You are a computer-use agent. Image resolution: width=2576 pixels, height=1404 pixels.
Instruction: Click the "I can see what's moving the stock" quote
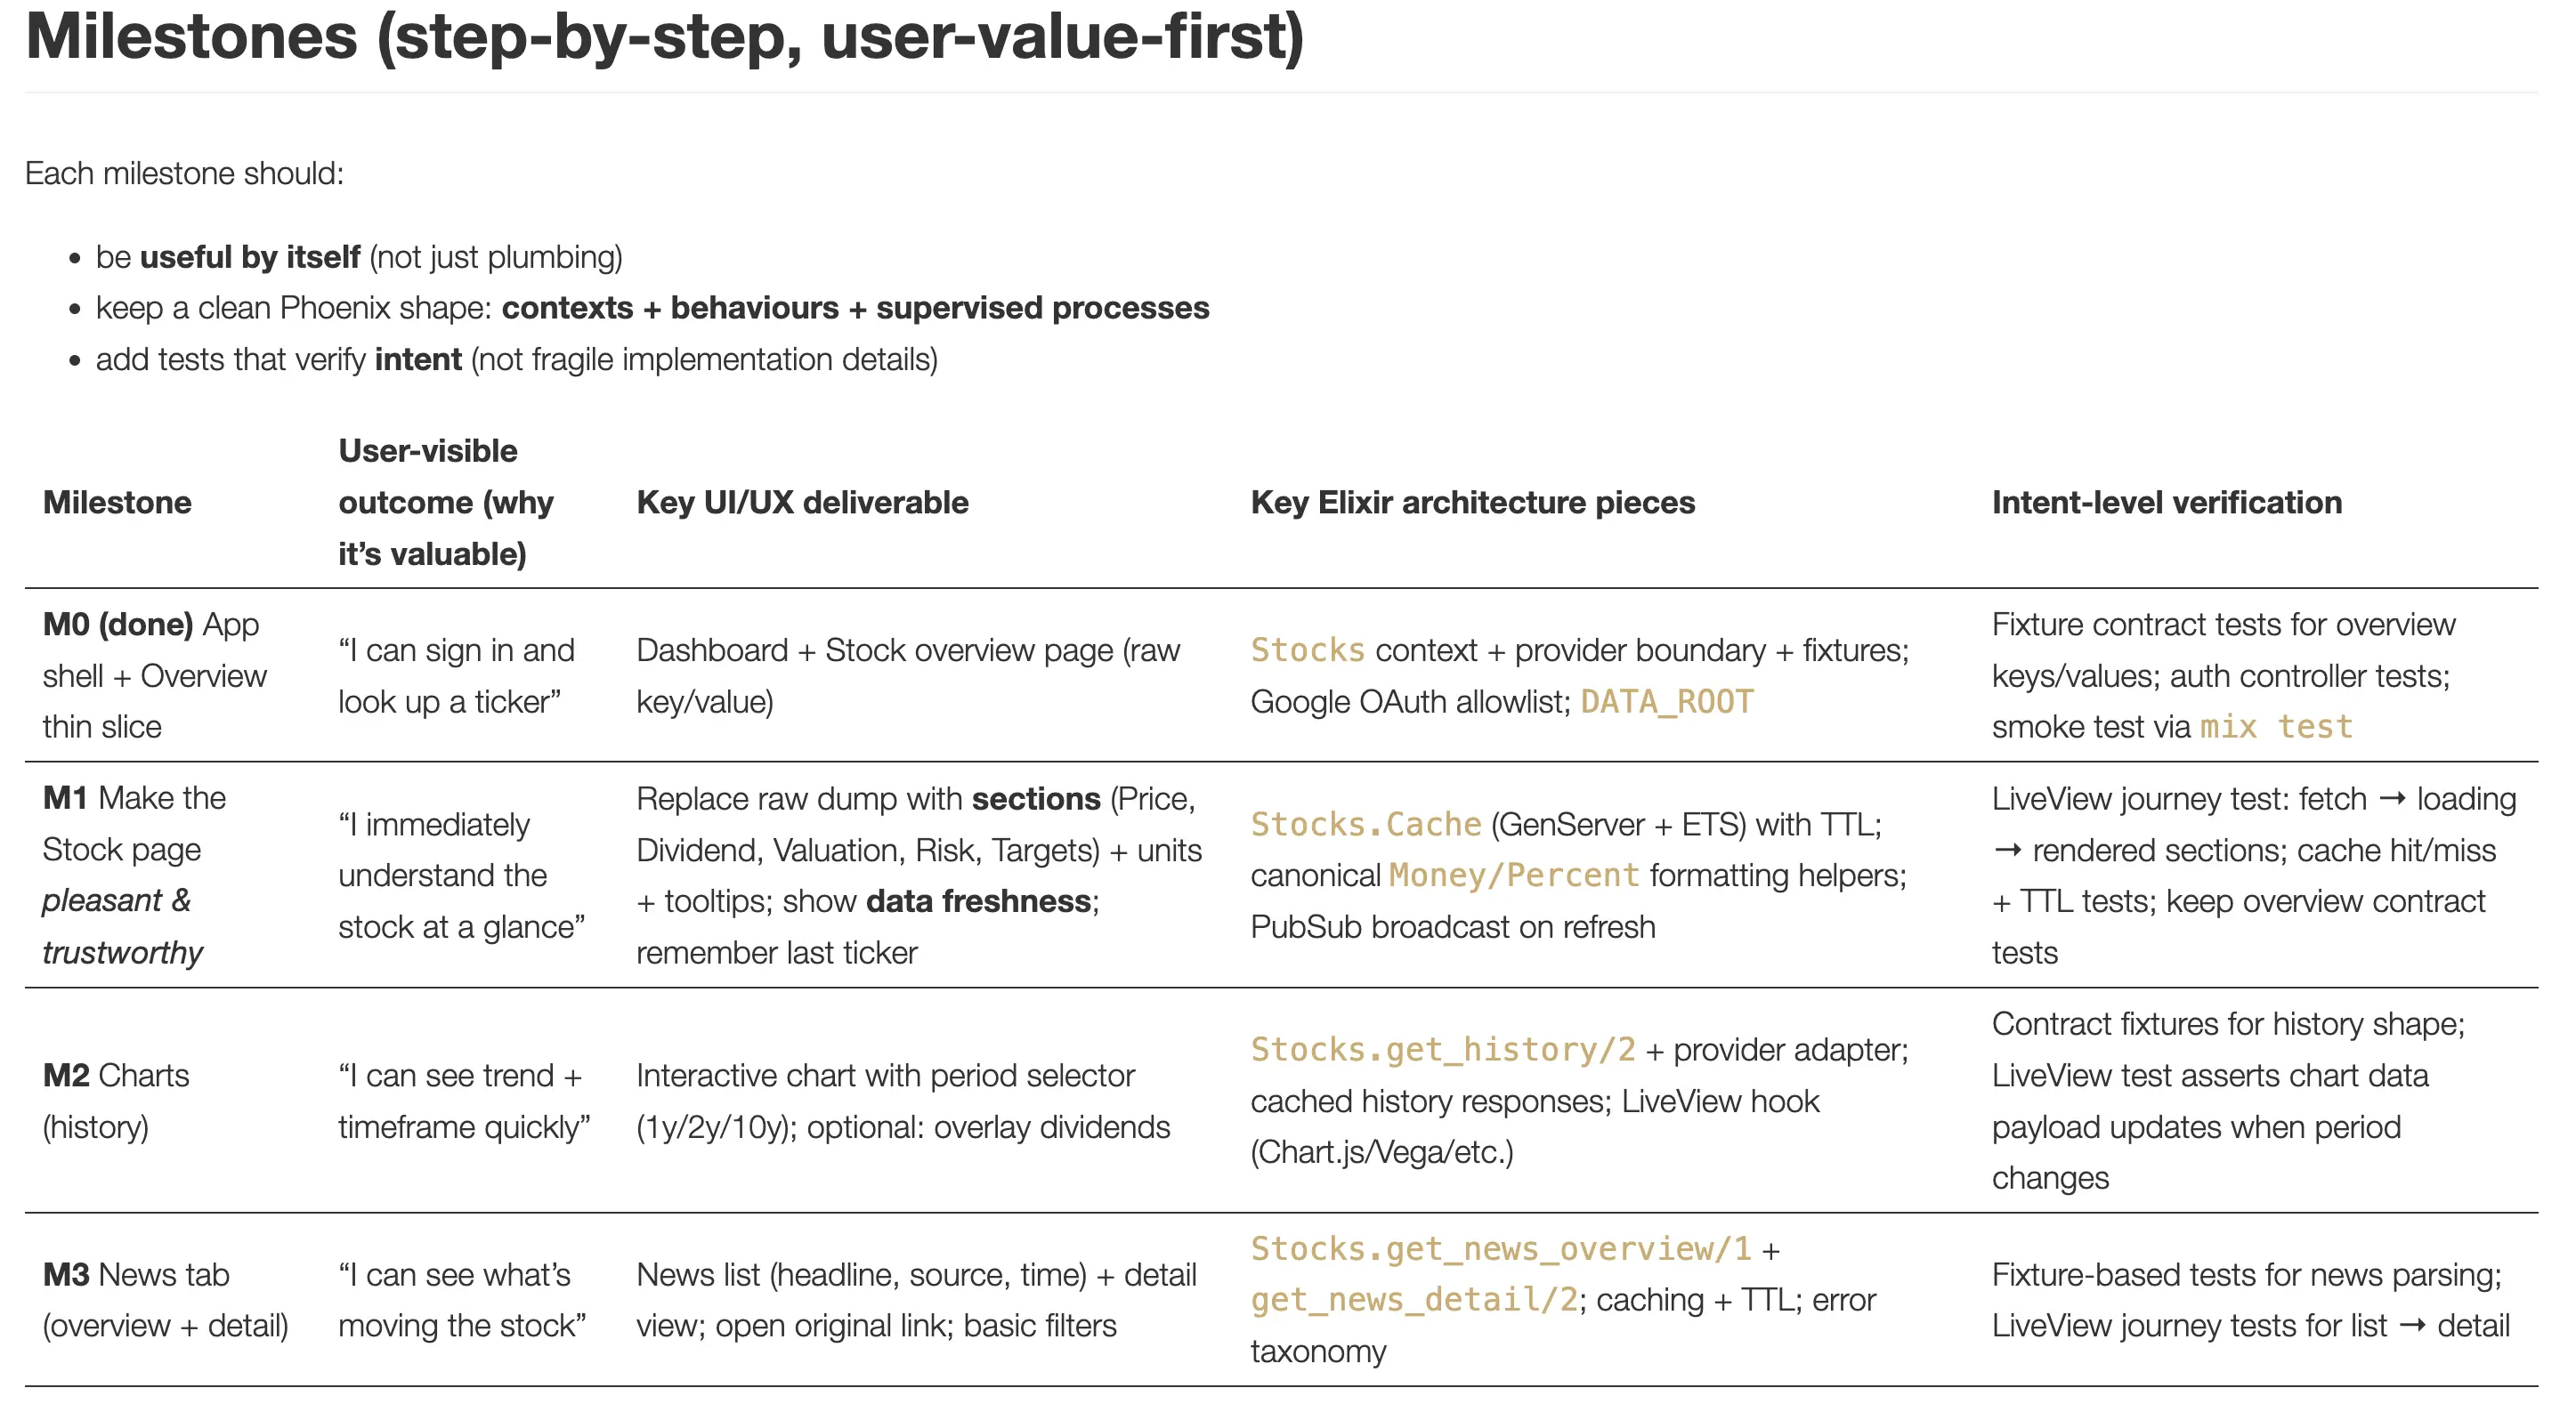461,1299
